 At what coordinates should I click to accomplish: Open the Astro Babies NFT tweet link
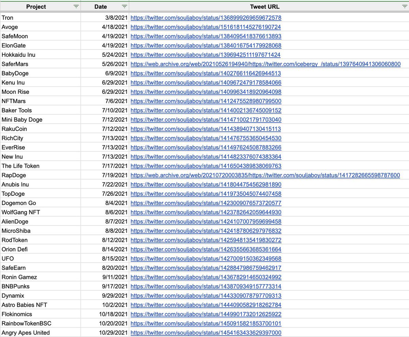[206, 305]
